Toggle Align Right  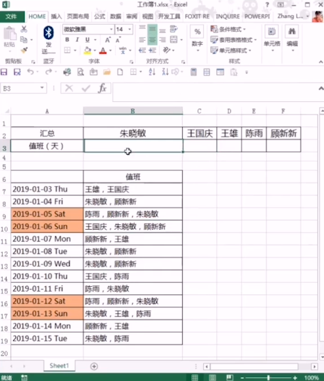pos(162,39)
